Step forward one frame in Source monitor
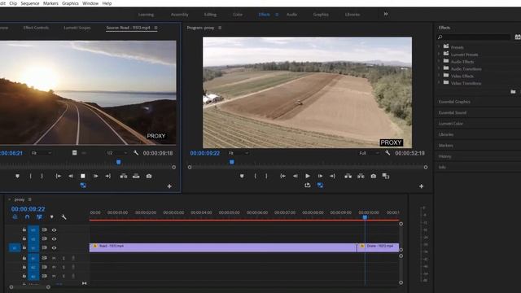The height and width of the screenshot is (293, 521). coord(96,176)
